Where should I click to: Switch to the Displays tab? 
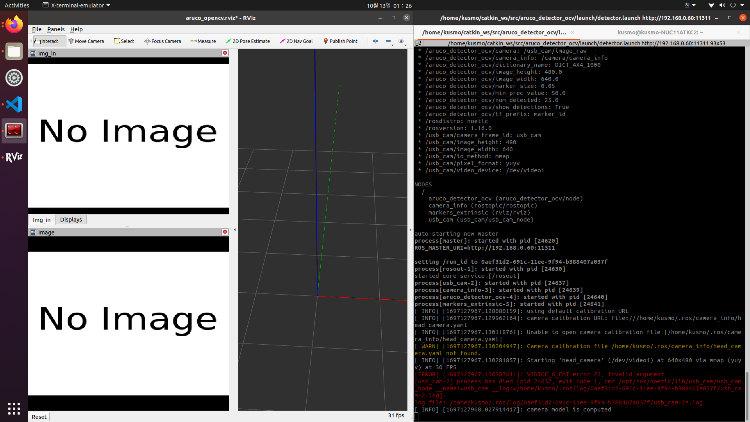[71, 220]
